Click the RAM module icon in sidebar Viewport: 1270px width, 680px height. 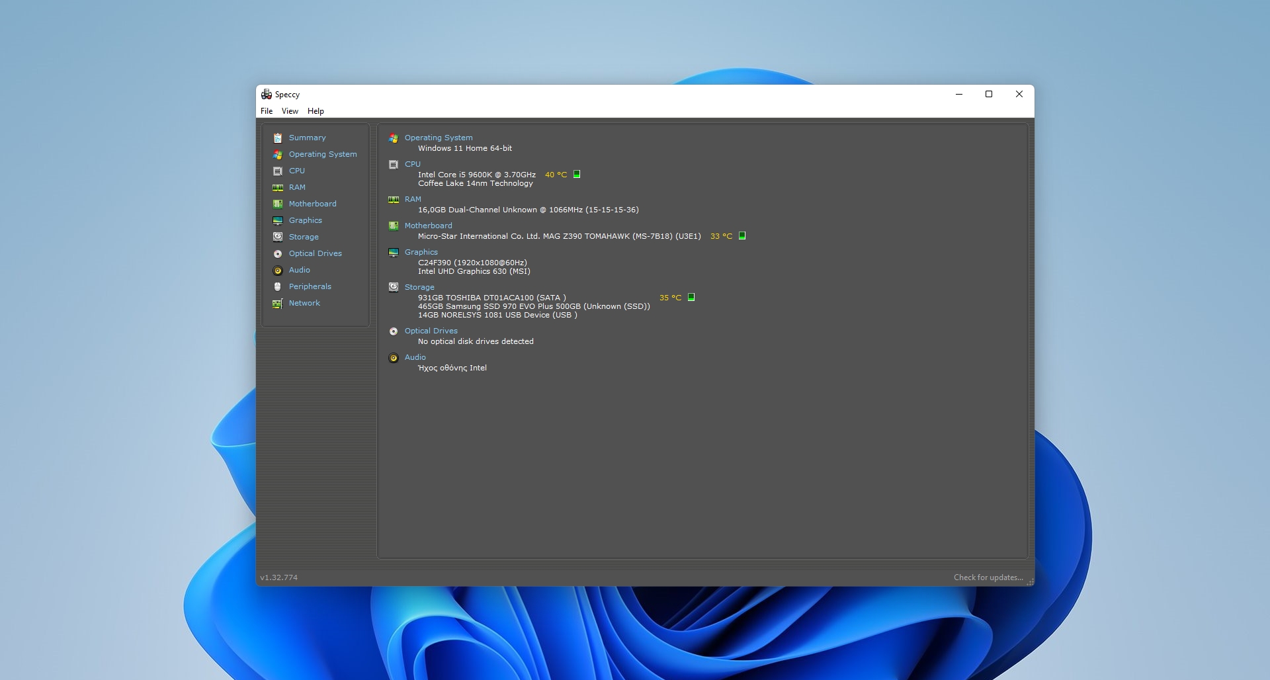[x=278, y=187]
